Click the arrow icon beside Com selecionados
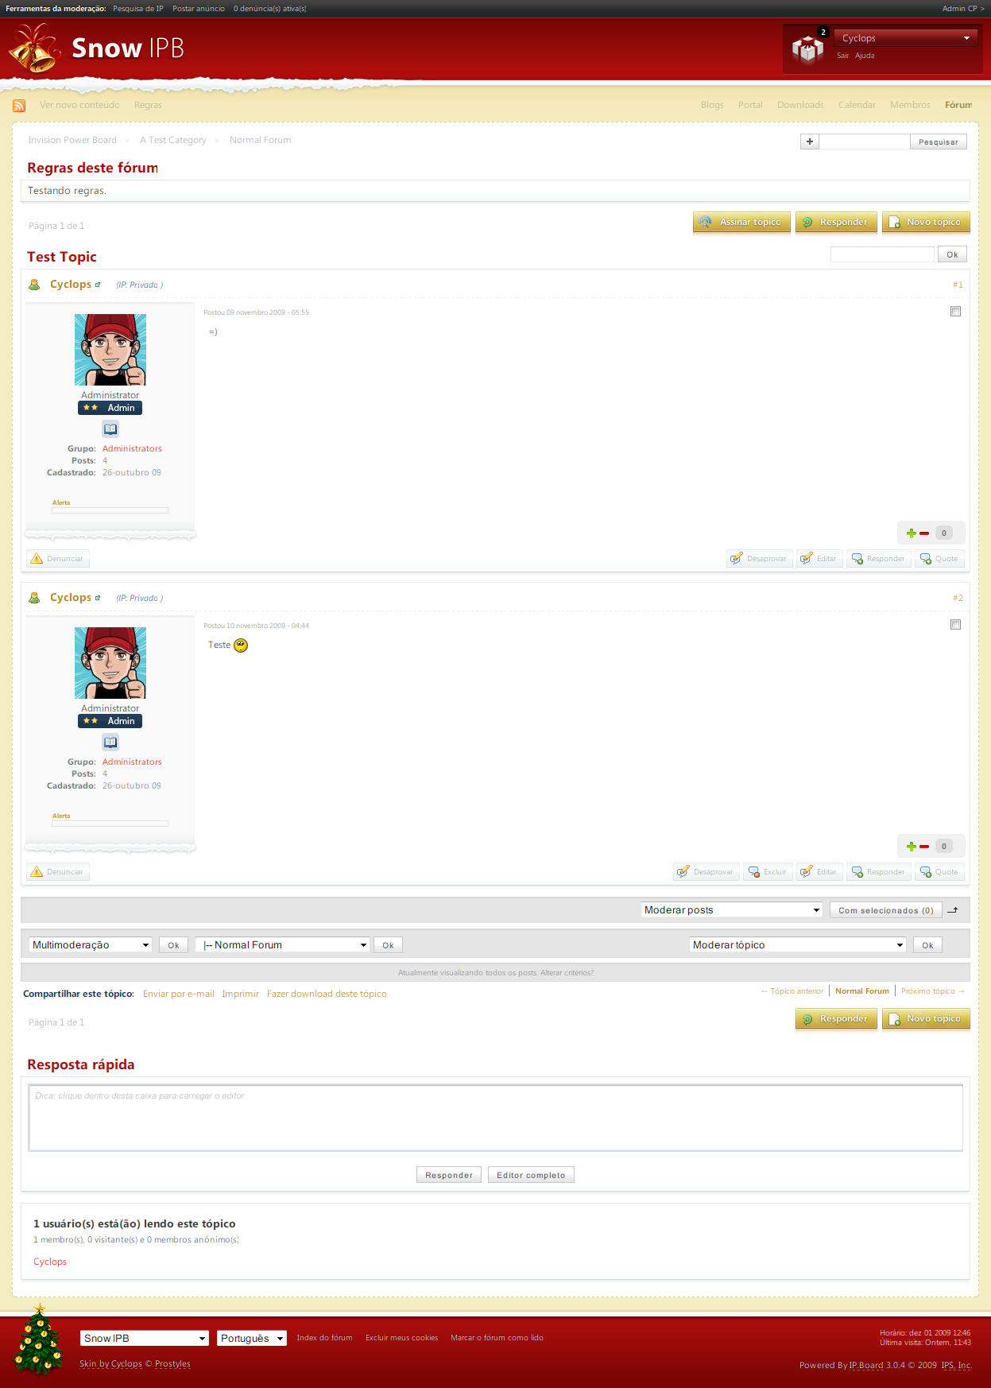Viewport: 991px width, 1388px height. pyautogui.click(x=954, y=910)
